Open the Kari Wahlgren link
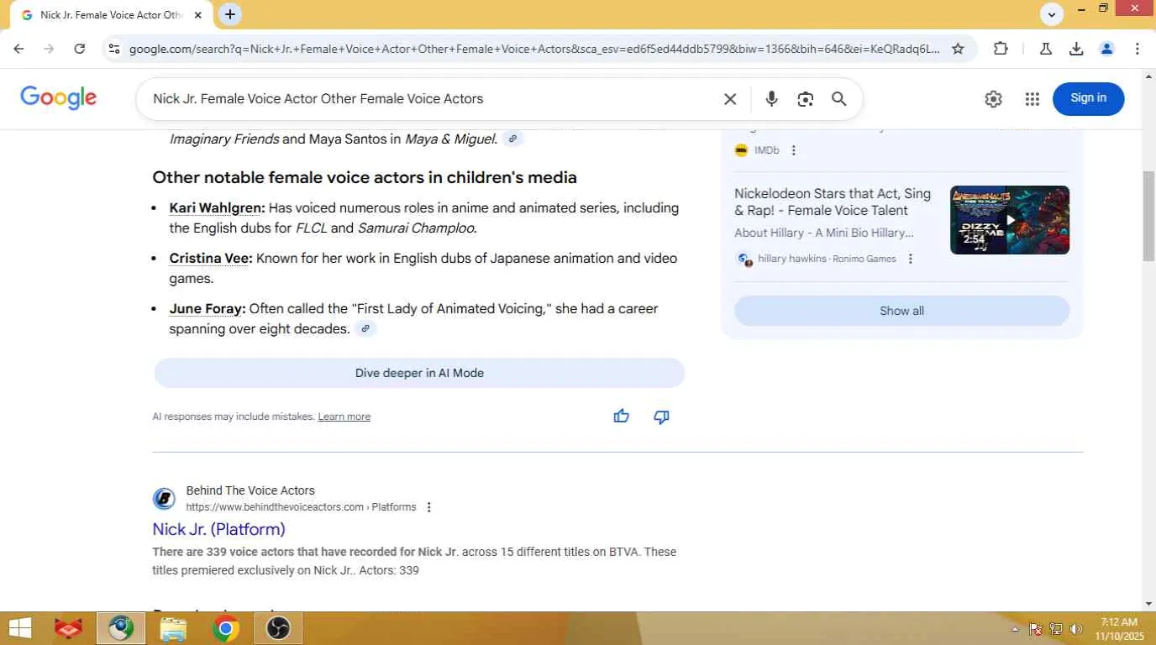This screenshot has height=645, width=1156. pos(217,208)
